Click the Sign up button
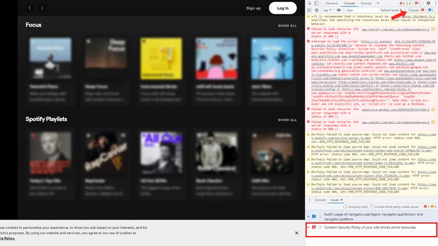Viewport: 438px width, 246px height. [253, 8]
